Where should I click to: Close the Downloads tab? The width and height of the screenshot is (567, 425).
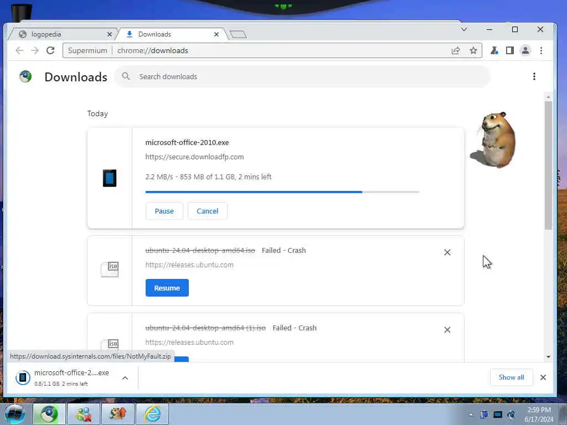pos(217,34)
